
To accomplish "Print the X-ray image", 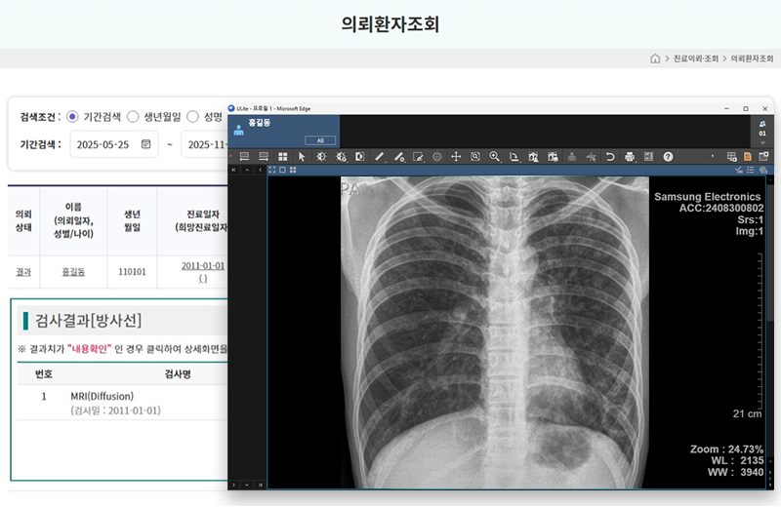I will [x=630, y=156].
